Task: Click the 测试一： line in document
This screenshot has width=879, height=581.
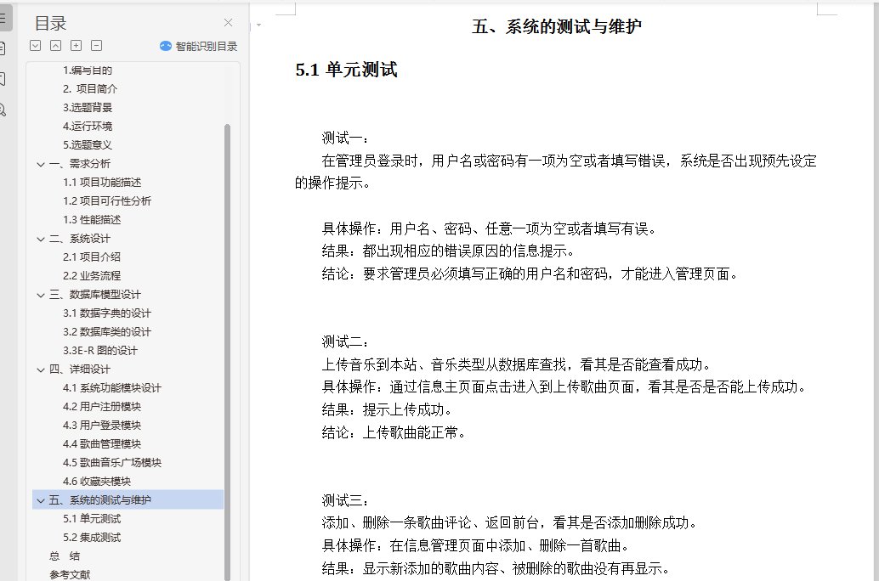Action: pos(345,138)
